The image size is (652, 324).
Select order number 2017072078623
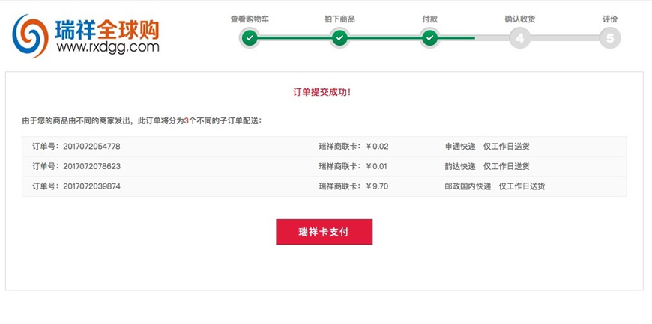[x=91, y=166]
